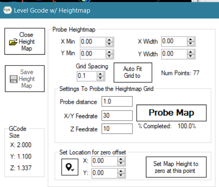The height and width of the screenshot is (187, 219).
Task: Click the Probe Heightmap group label
Action: click(x=74, y=30)
